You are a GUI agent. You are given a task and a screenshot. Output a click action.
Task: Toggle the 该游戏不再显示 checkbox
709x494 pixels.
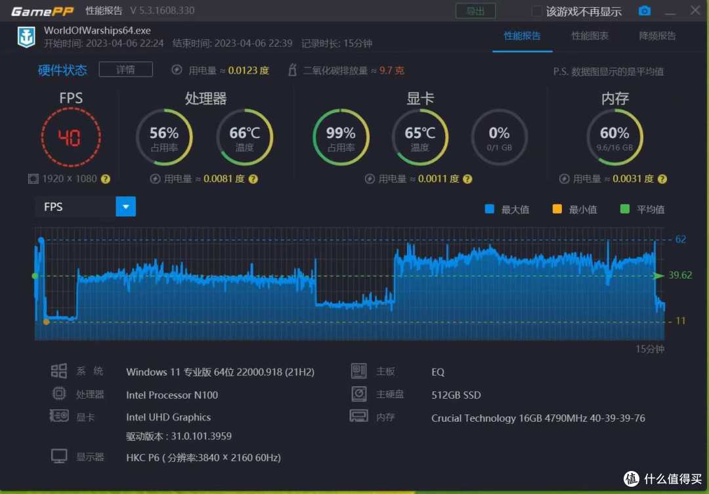click(x=537, y=11)
